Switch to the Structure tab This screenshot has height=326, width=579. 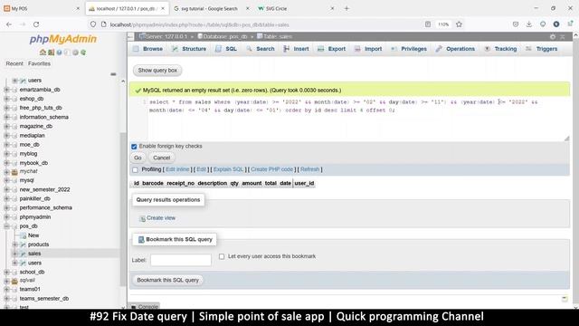tap(189, 49)
